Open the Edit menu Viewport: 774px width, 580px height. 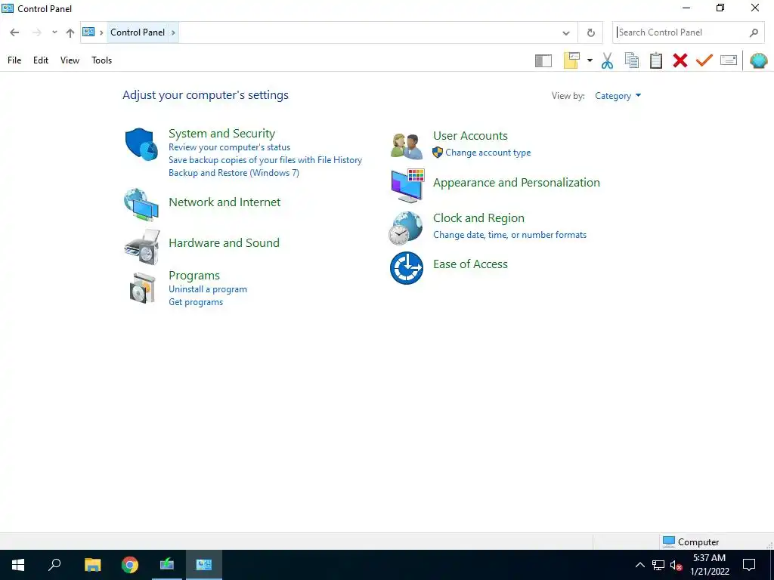(x=41, y=60)
